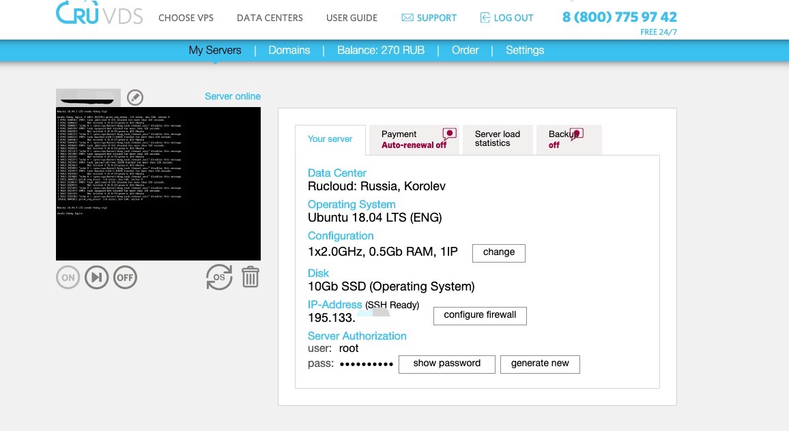
Task: Turn the server OFF
Action: pyautogui.click(x=125, y=277)
